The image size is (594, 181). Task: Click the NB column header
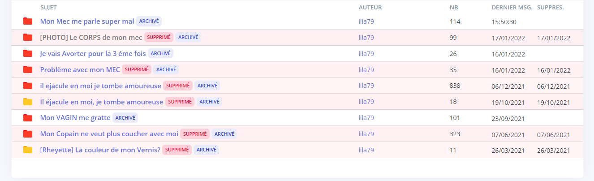coord(454,8)
